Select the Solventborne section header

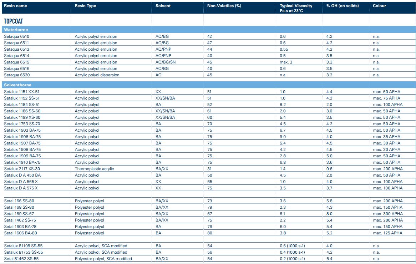click(17, 85)
